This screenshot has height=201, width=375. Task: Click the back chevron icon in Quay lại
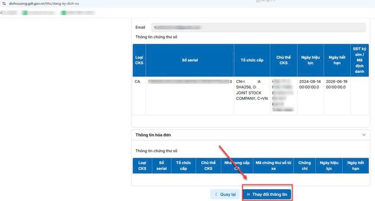pos(216,195)
